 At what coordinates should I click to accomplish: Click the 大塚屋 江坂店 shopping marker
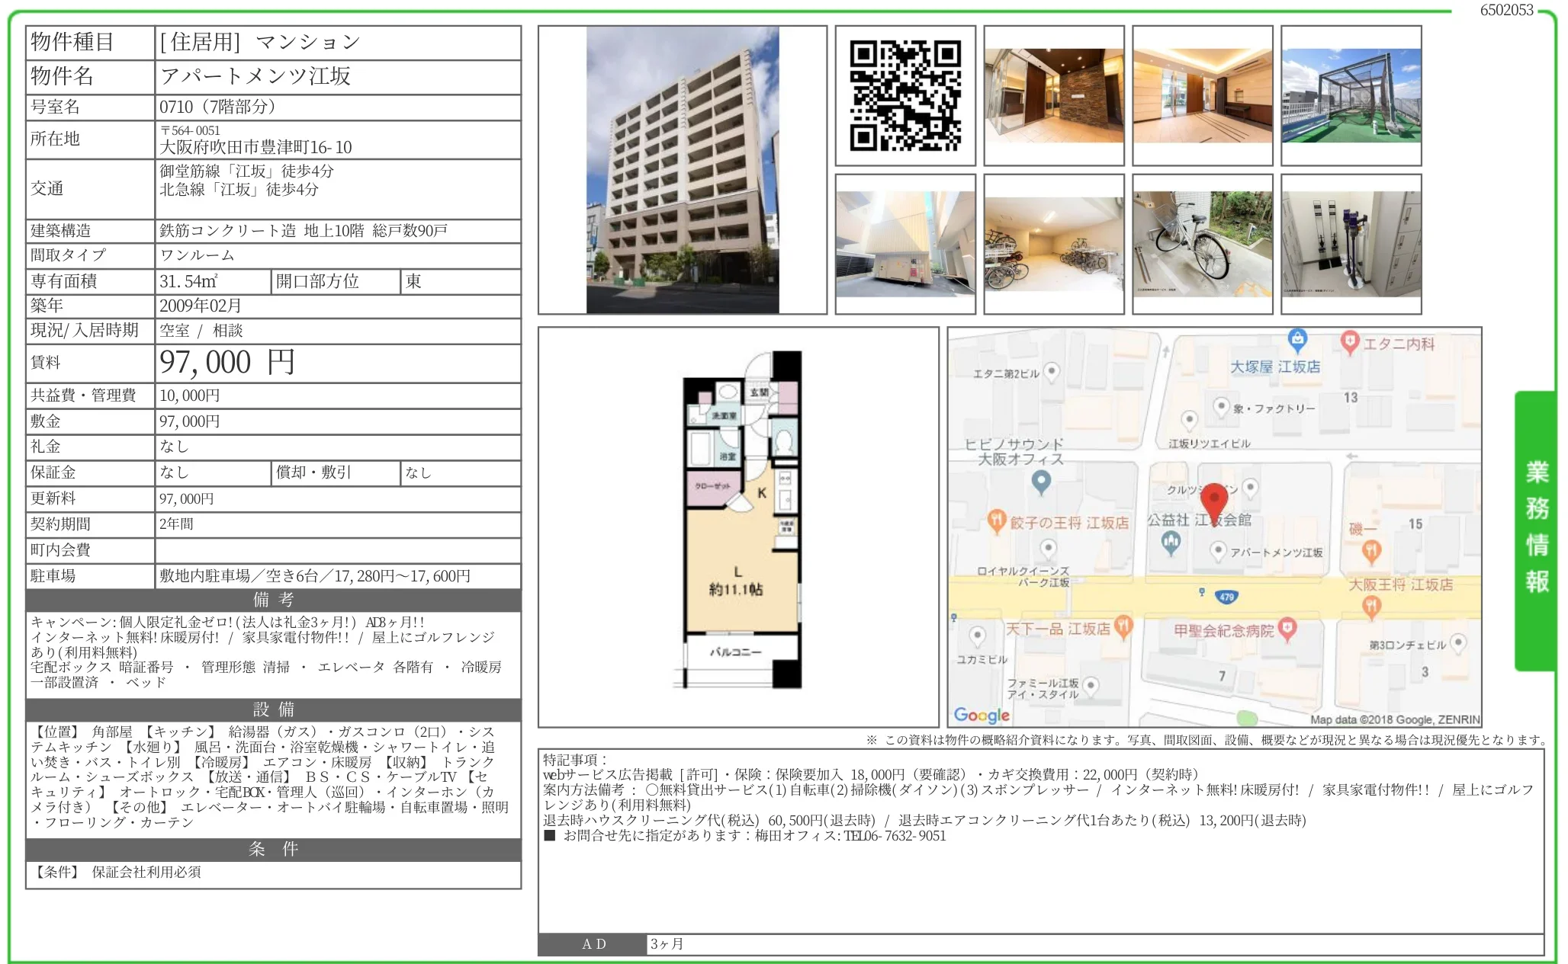(1297, 339)
